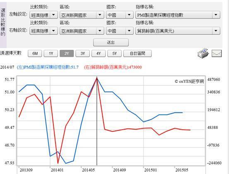This screenshot has width=229, height=174.
Task: Select the 6M time range
Action: 35,53
